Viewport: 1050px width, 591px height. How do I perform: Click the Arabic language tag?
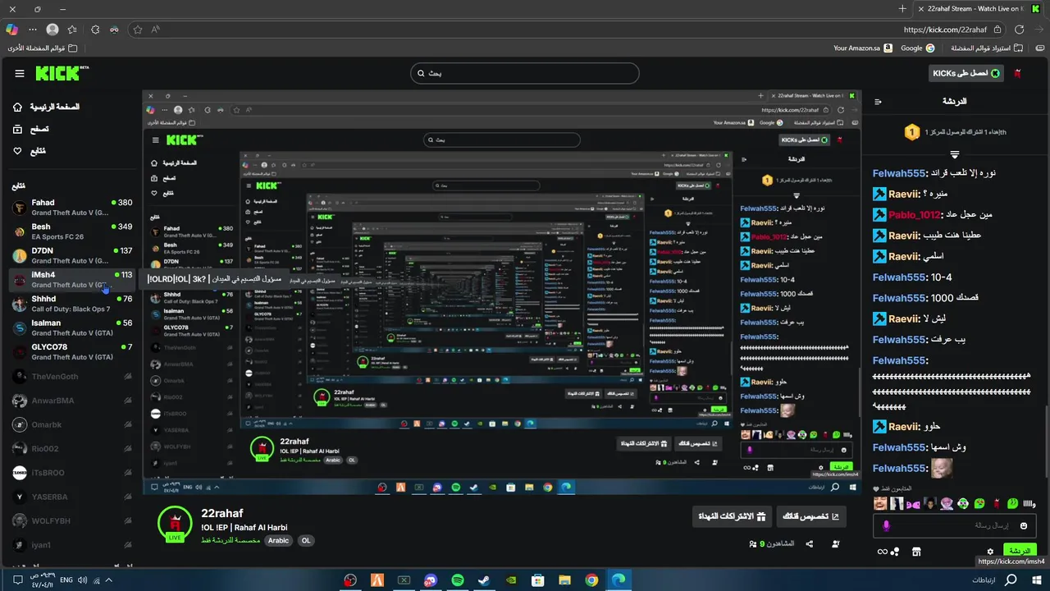[x=278, y=541]
